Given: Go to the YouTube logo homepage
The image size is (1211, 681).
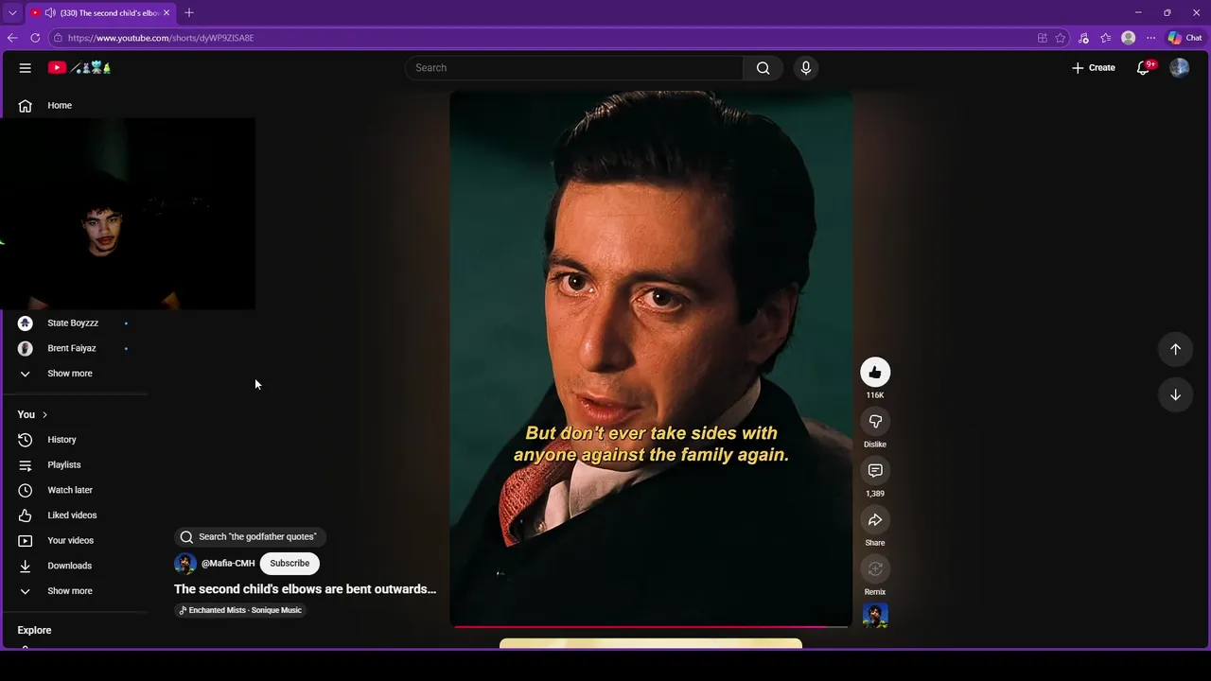Looking at the screenshot, I should pyautogui.click(x=79, y=68).
